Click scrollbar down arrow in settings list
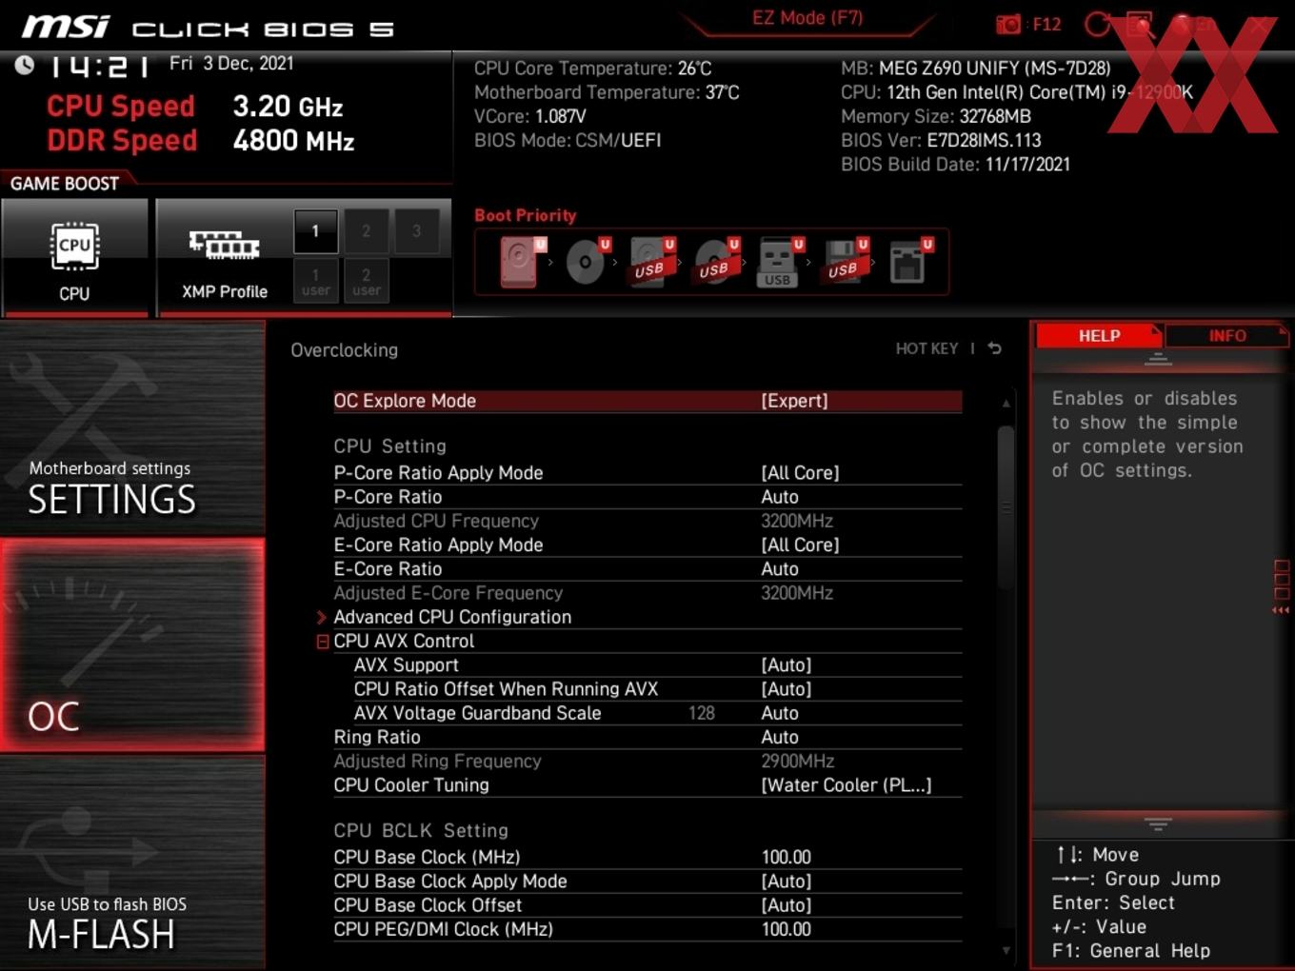Image resolution: width=1295 pixels, height=971 pixels. click(x=1006, y=950)
